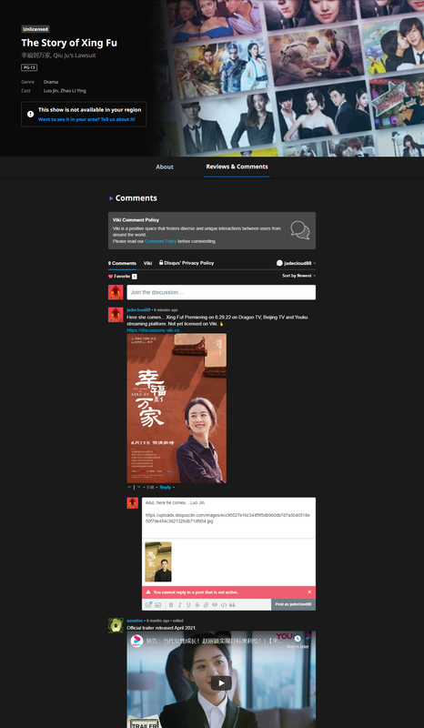
Task: Open the Xing Fu poster image
Action: 177,408
